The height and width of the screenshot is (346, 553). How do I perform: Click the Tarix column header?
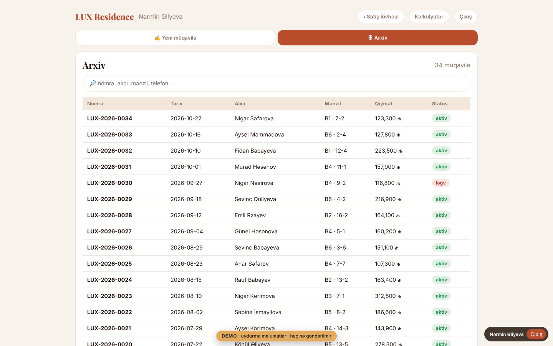[x=176, y=104]
